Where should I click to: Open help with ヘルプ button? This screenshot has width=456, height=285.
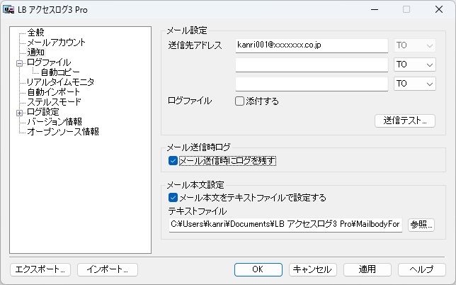422,269
